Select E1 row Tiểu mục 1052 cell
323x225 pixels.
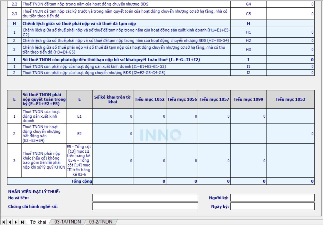coord(150,116)
